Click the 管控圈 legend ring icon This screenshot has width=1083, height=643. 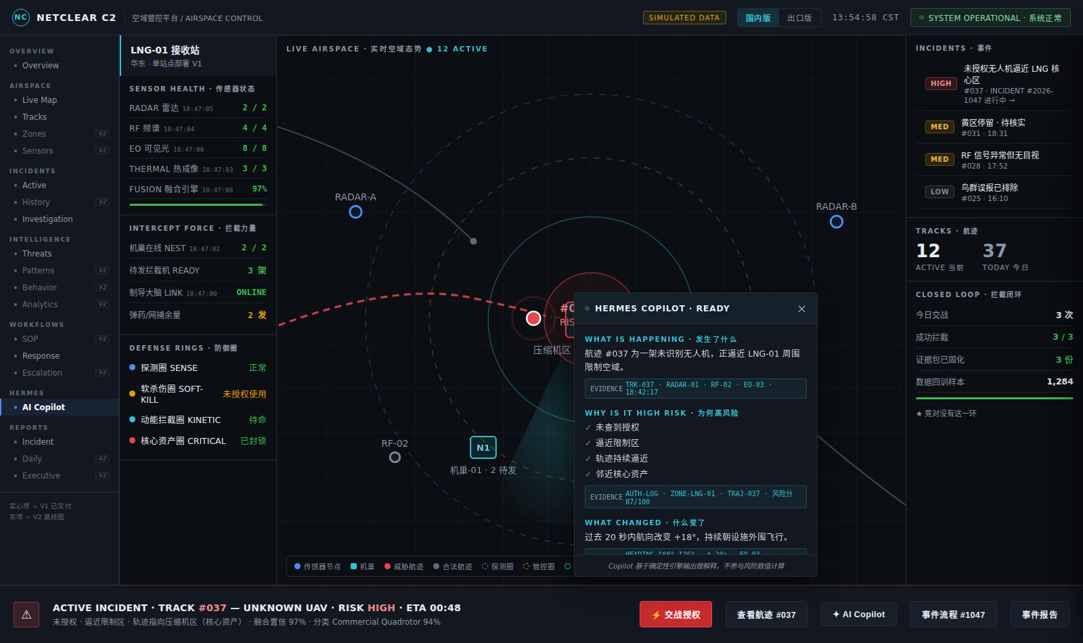[x=526, y=567]
